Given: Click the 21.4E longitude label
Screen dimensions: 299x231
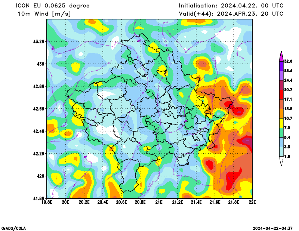Looking at the screenshot, I should [196, 202].
